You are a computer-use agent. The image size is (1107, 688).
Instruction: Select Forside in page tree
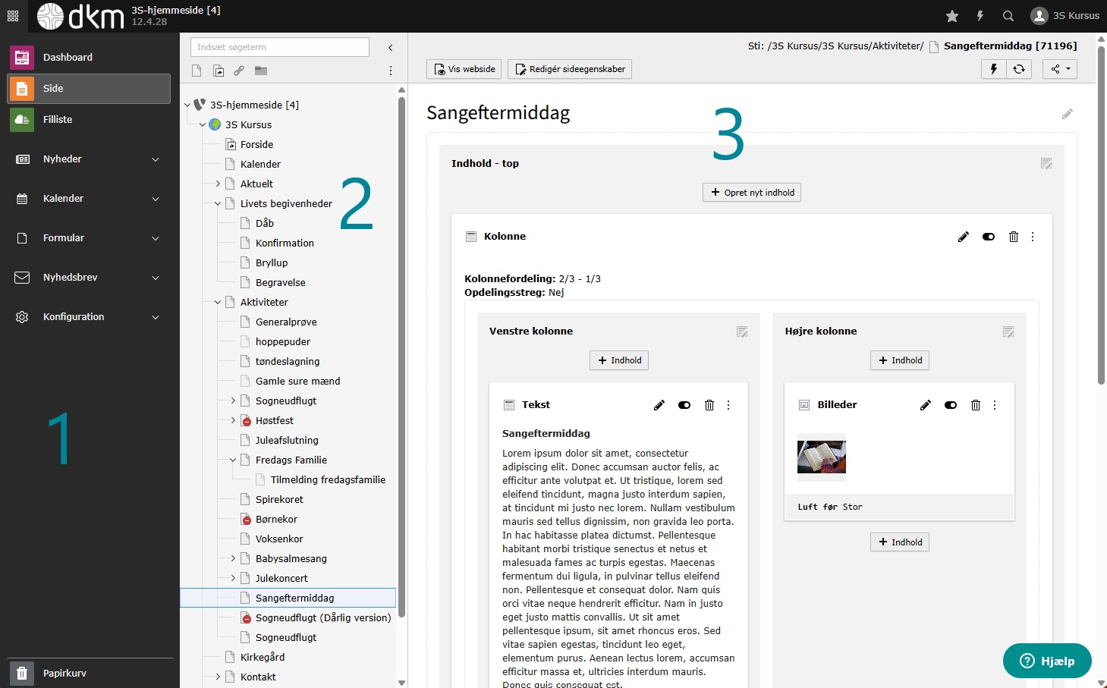256,144
